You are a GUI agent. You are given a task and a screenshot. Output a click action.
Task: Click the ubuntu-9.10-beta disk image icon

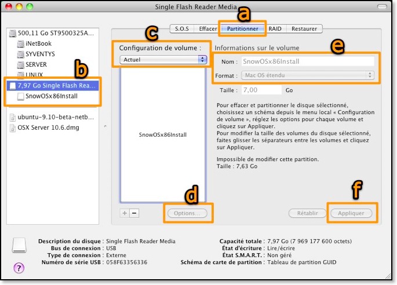pyautogui.click(x=12, y=118)
